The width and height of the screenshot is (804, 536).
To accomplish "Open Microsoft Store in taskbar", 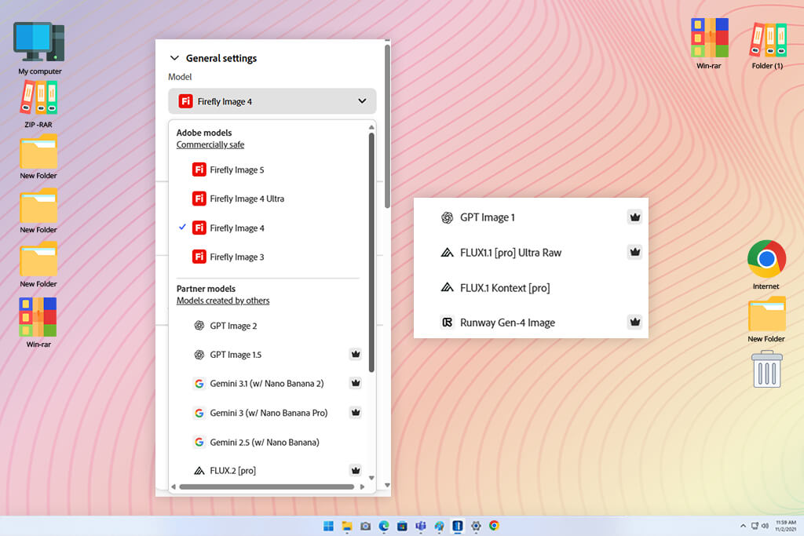I will click(403, 526).
